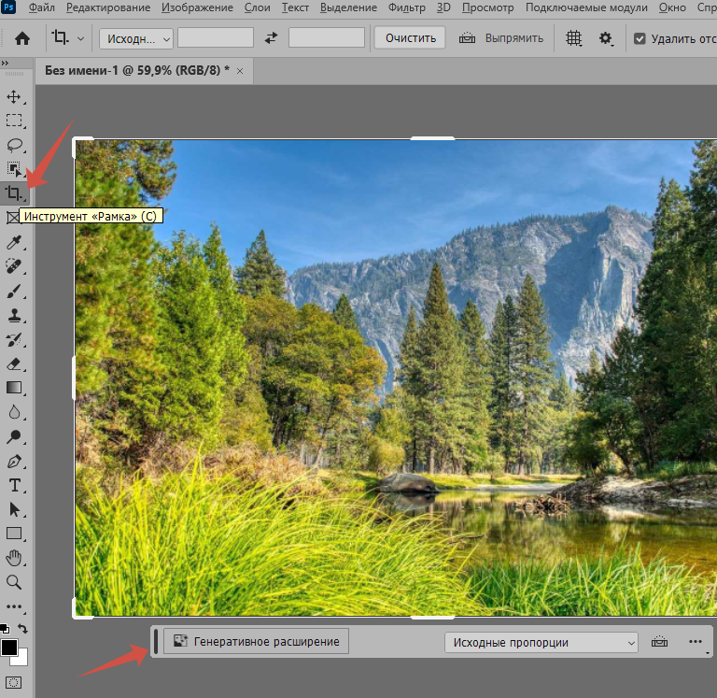
Task: Open the Edit Toolbar three-dots menu
Action: (x=14, y=606)
